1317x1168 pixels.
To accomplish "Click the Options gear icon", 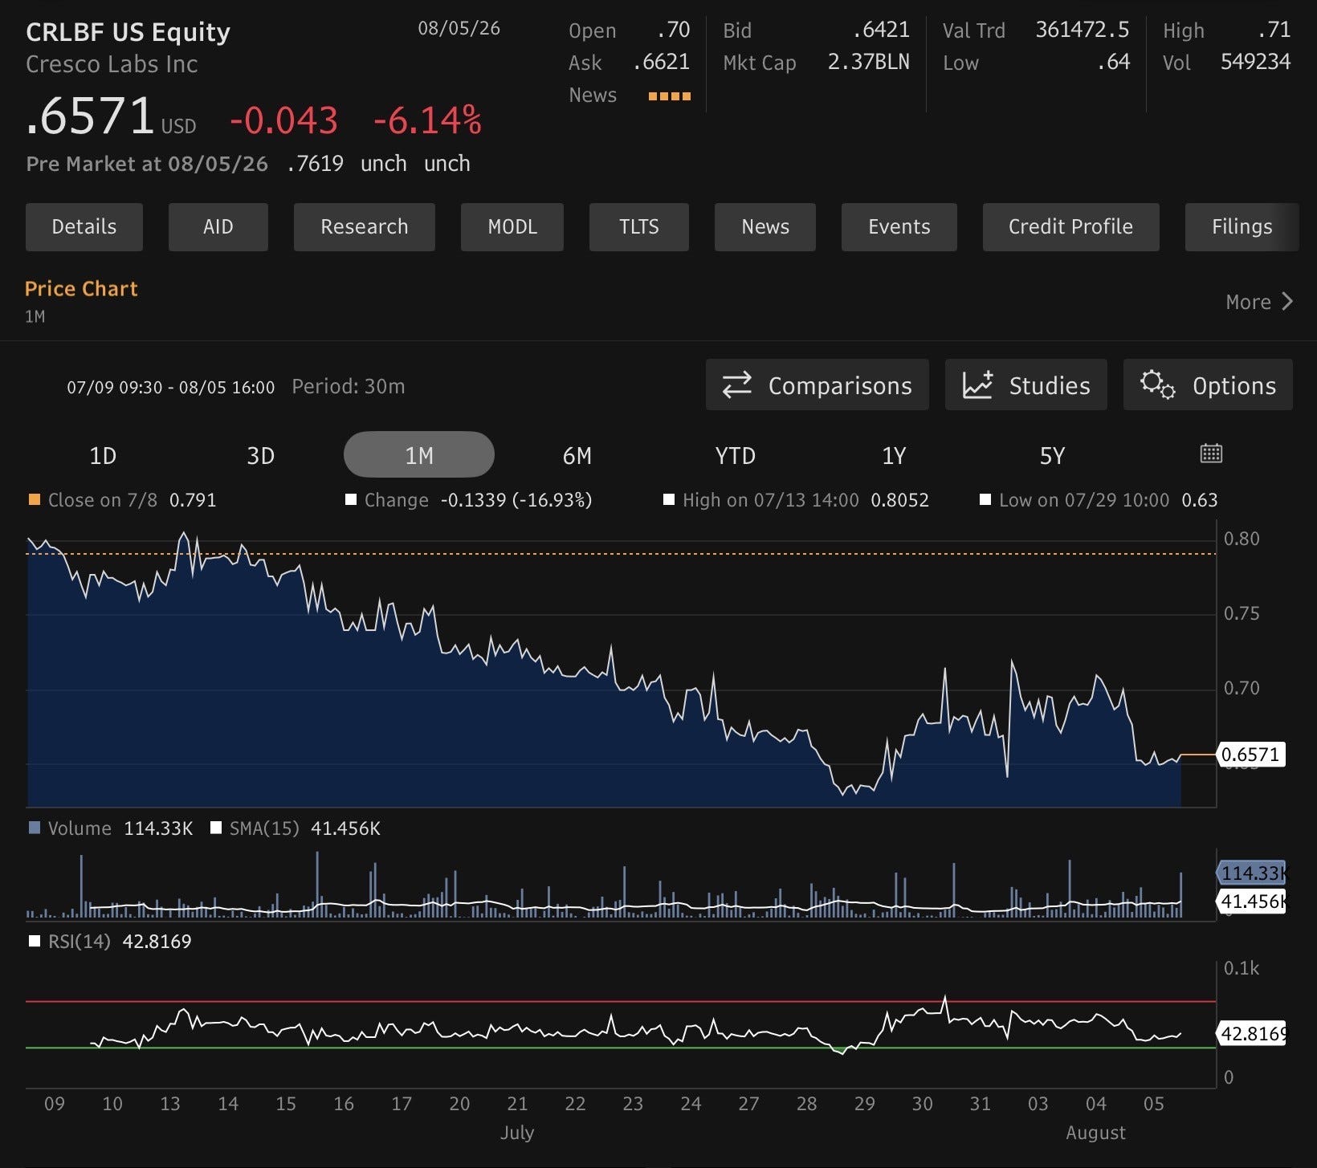I will tap(1157, 385).
